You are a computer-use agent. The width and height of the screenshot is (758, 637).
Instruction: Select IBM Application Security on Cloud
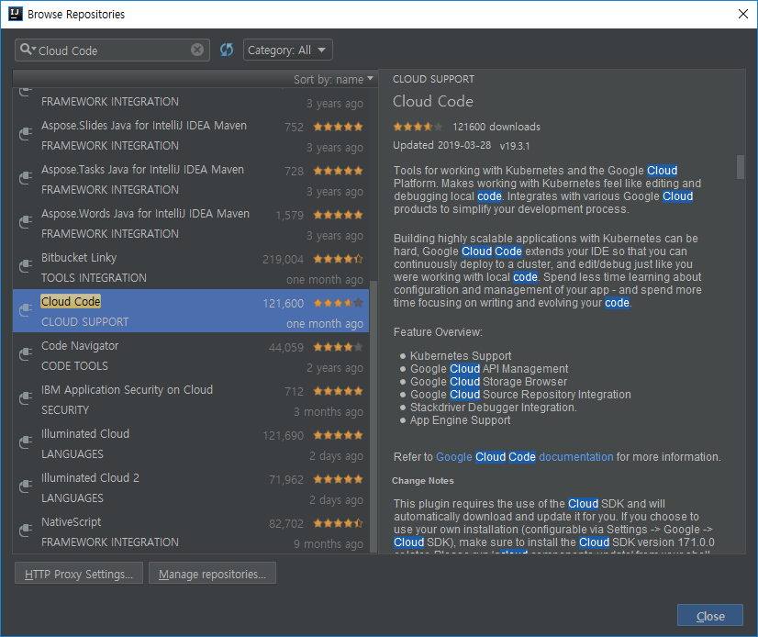click(x=127, y=390)
